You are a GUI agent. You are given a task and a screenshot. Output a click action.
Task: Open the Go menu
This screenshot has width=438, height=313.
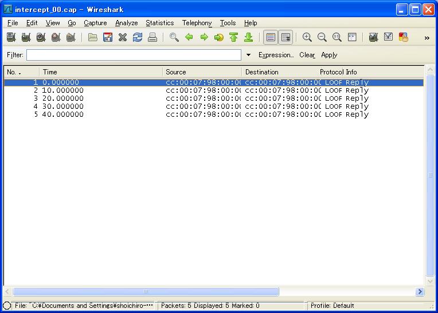tap(72, 23)
